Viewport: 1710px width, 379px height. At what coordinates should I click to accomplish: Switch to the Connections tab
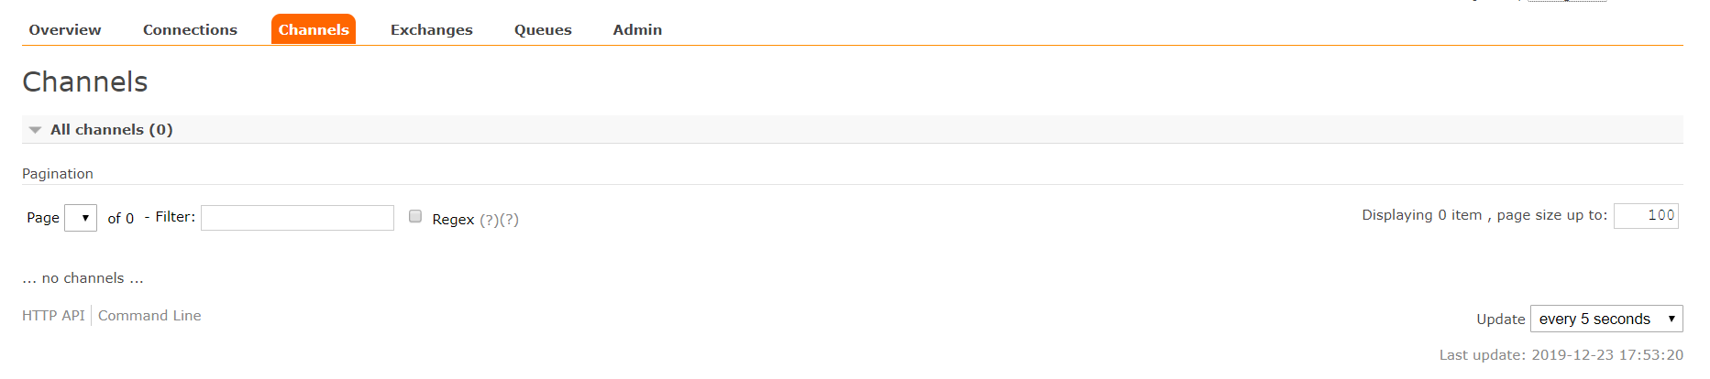190,29
